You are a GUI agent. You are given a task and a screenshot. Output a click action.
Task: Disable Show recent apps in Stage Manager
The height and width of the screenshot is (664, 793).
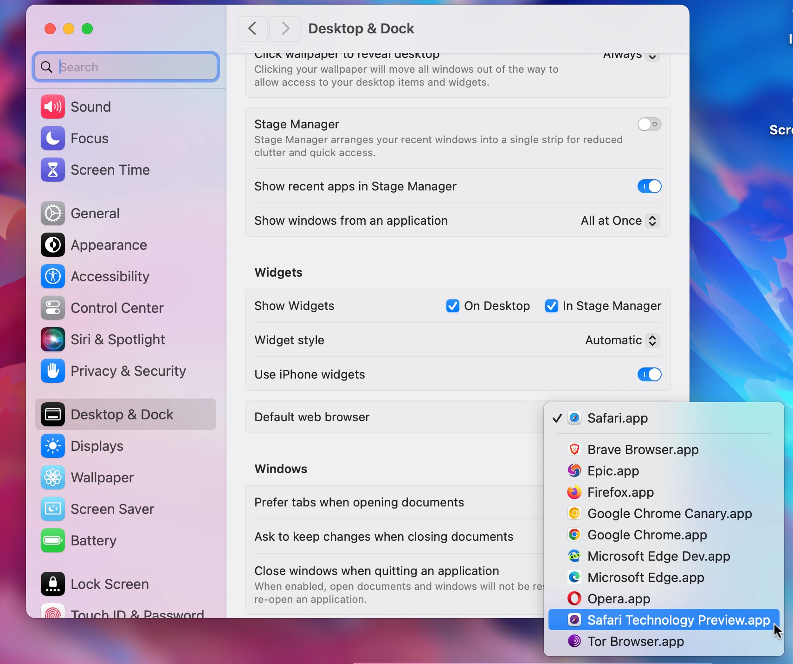click(x=649, y=186)
